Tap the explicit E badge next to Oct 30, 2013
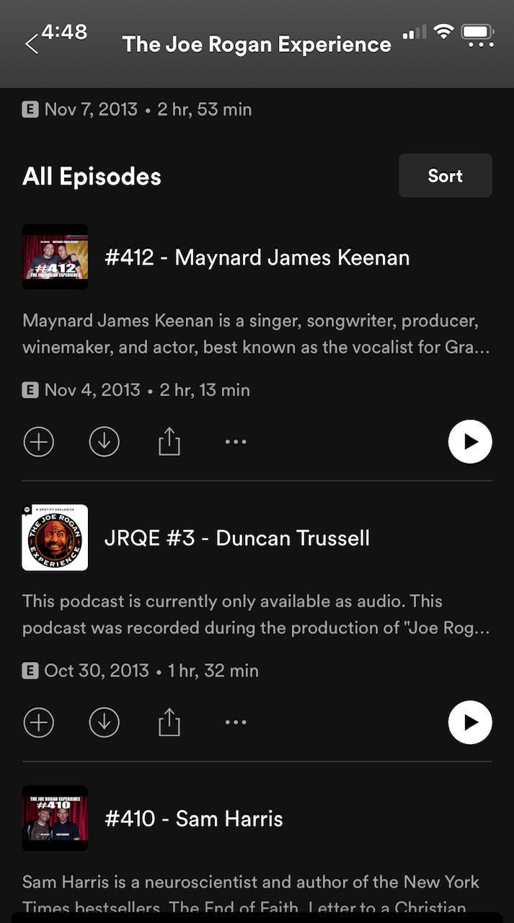This screenshot has height=923, width=514. tap(30, 671)
